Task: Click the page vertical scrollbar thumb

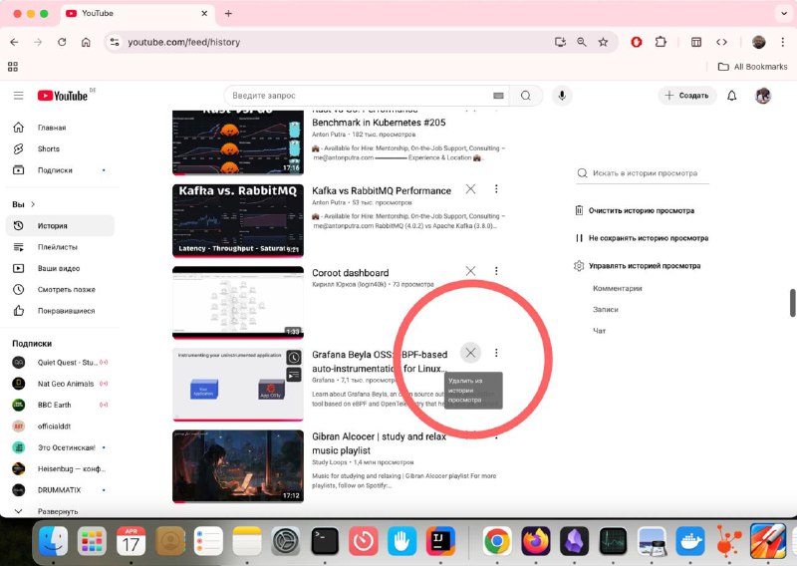Action: pos(792,303)
